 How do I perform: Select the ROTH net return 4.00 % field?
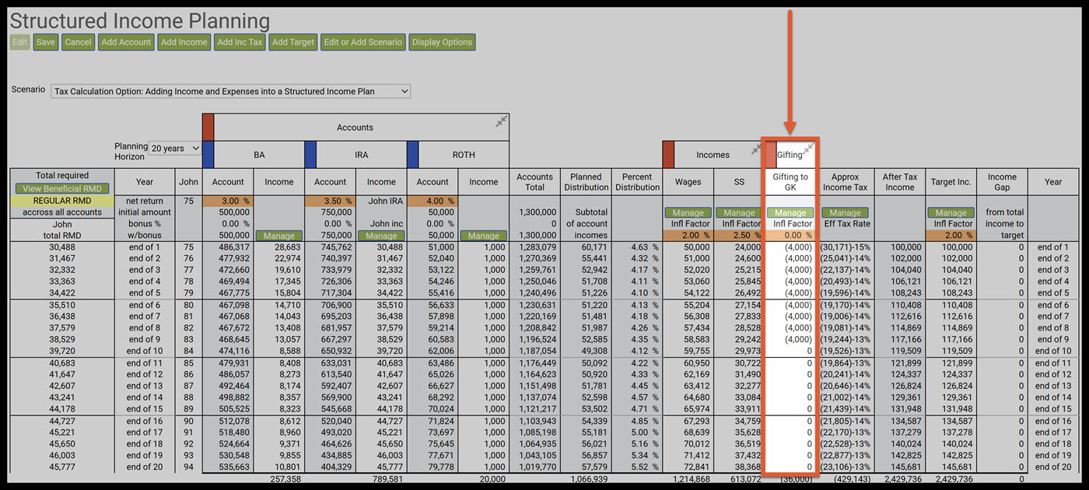click(432, 201)
